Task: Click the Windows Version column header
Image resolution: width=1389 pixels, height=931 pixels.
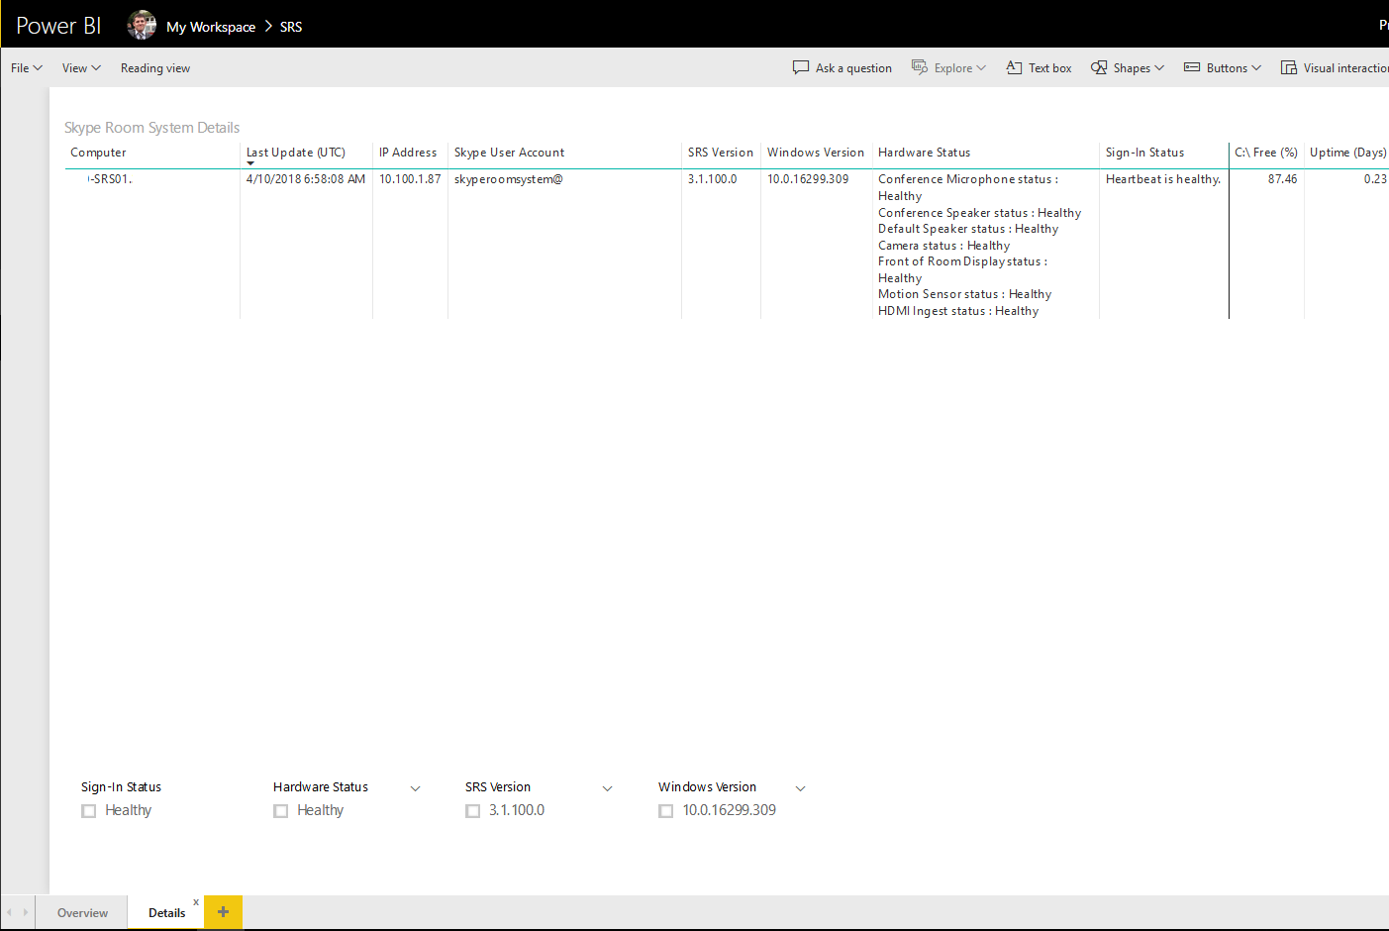Action: [816, 153]
